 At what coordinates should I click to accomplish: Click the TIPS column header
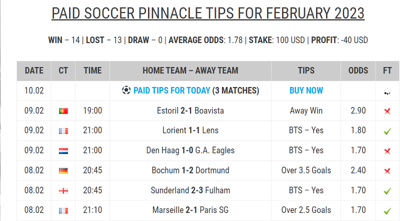(x=306, y=70)
